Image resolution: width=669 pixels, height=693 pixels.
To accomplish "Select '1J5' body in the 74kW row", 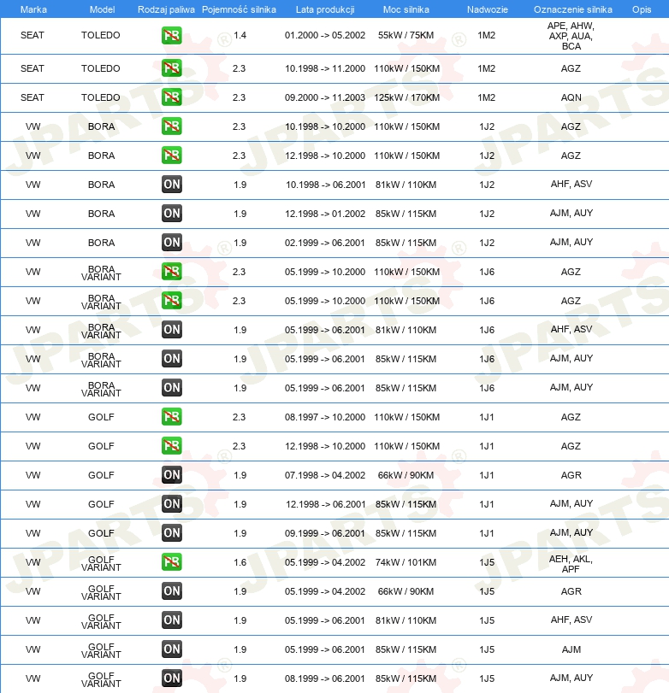I will 487,562.
